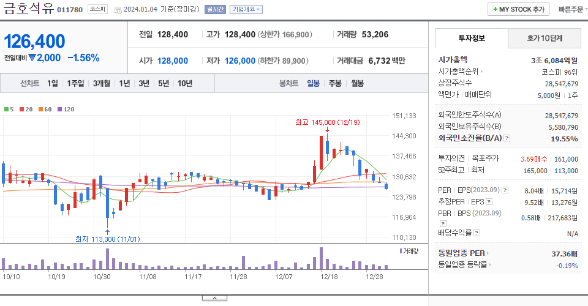Click the current price 126,400

click(x=34, y=41)
